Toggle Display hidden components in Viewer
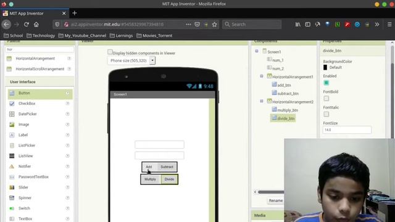Screen dimensions: 395x222 point(110,52)
